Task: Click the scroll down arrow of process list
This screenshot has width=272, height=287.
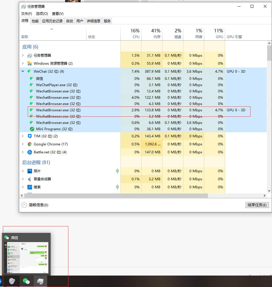Action: (x=269, y=191)
